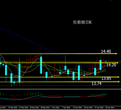The height and width of the screenshot is (110, 121).
Task: Click the 7 Jan 2016 date label
Action: (66, 108)
